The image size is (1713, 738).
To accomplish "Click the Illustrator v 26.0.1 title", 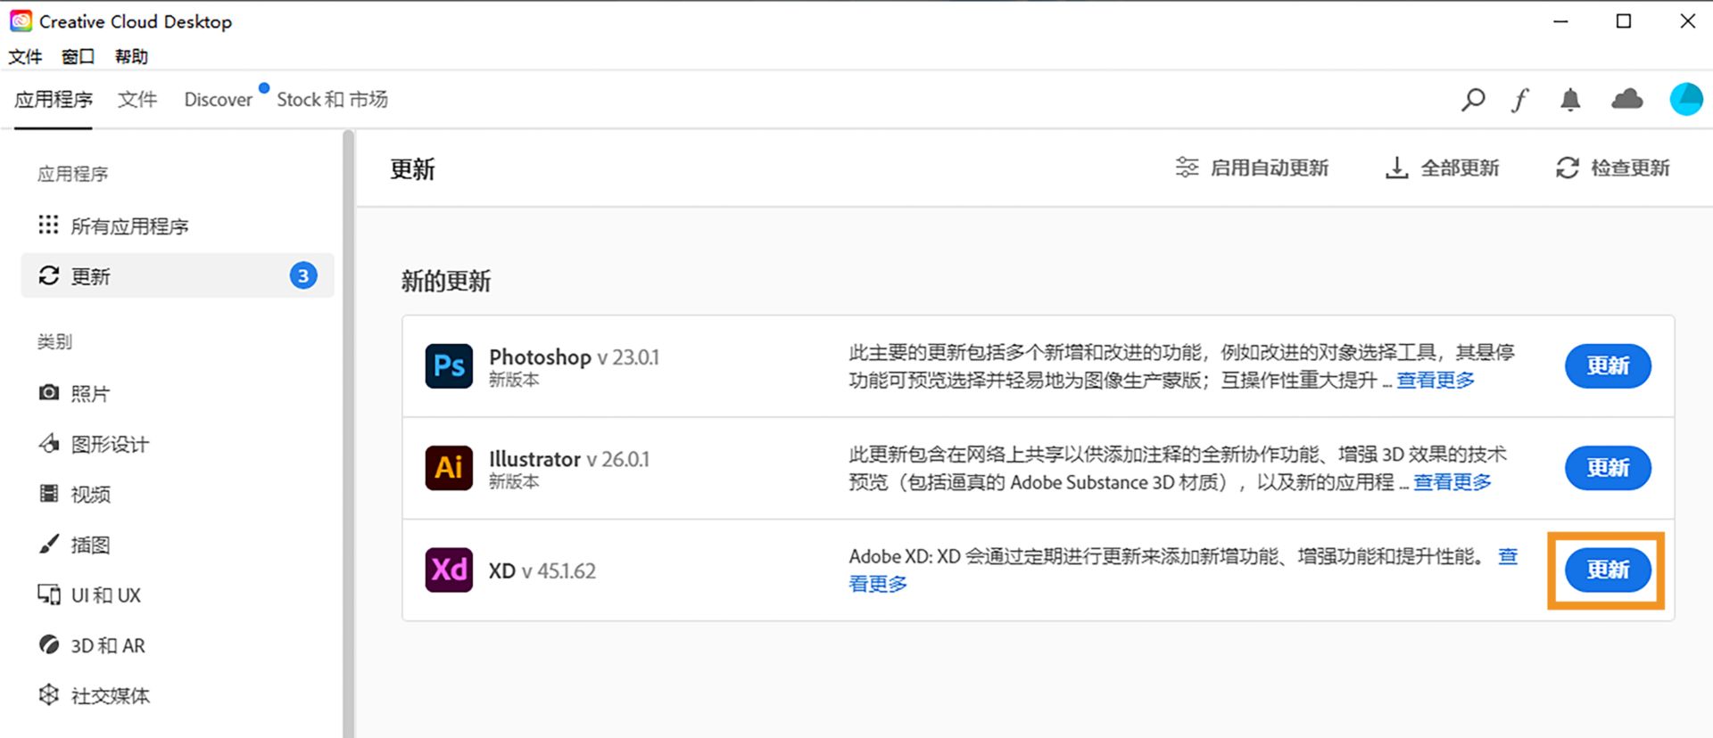I will pos(569,459).
